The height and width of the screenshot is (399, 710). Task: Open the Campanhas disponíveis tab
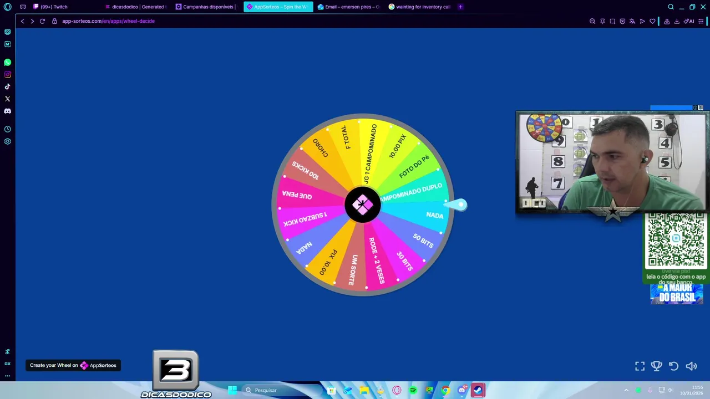pyautogui.click(x=205, y=7)
